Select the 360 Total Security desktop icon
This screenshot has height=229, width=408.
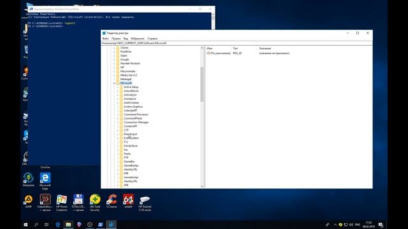95,202
